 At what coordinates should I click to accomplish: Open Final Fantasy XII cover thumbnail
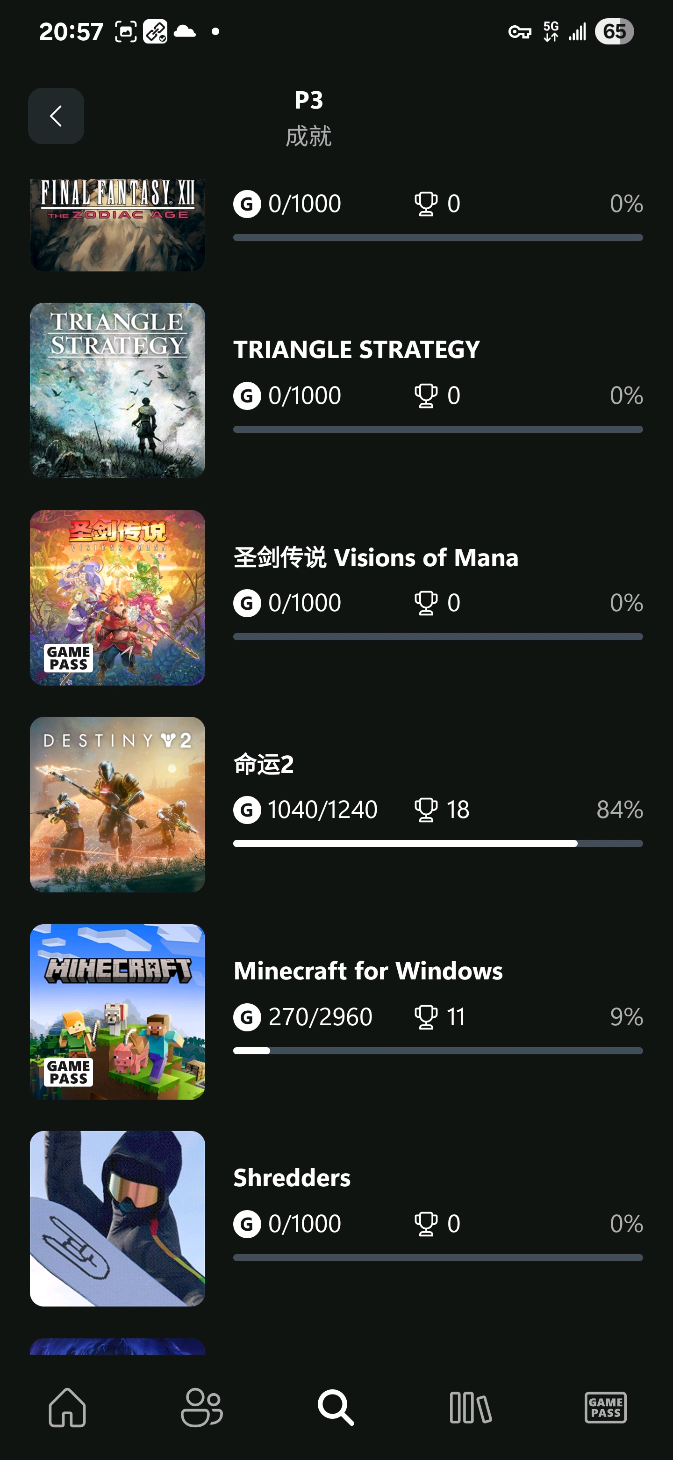click(x=118, y=225)
